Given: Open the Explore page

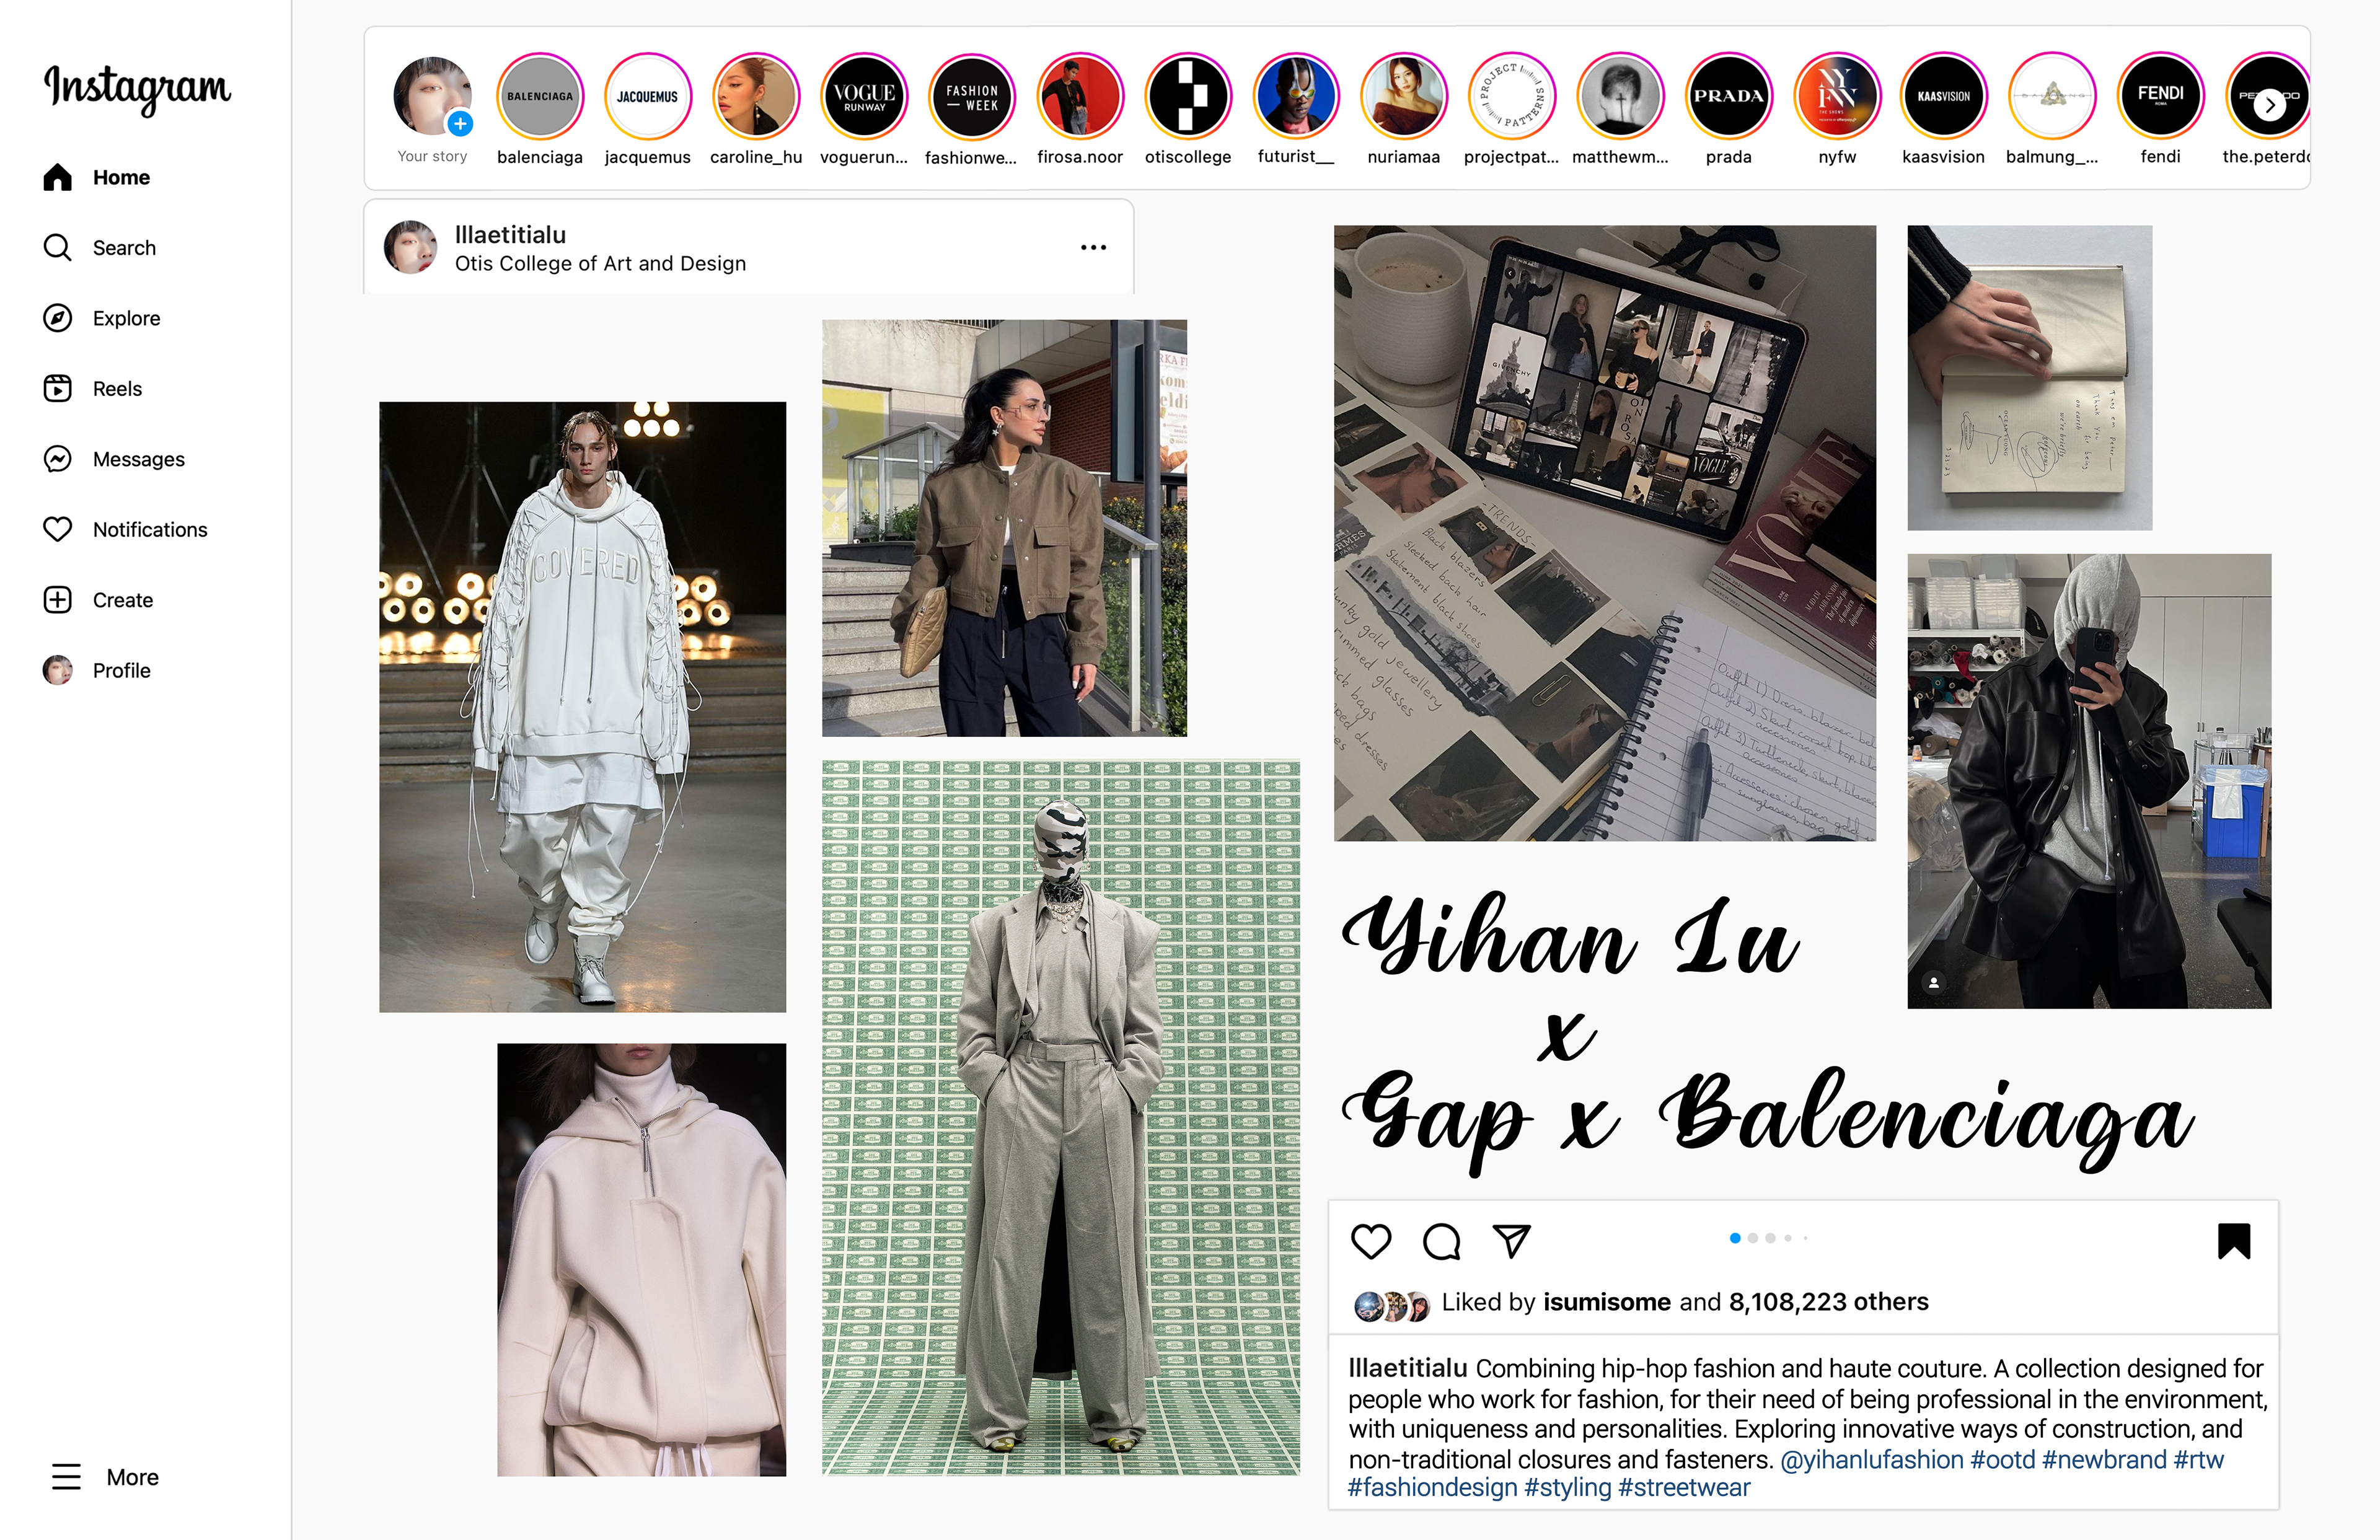Looking at the screenshot, I should 102,318.
